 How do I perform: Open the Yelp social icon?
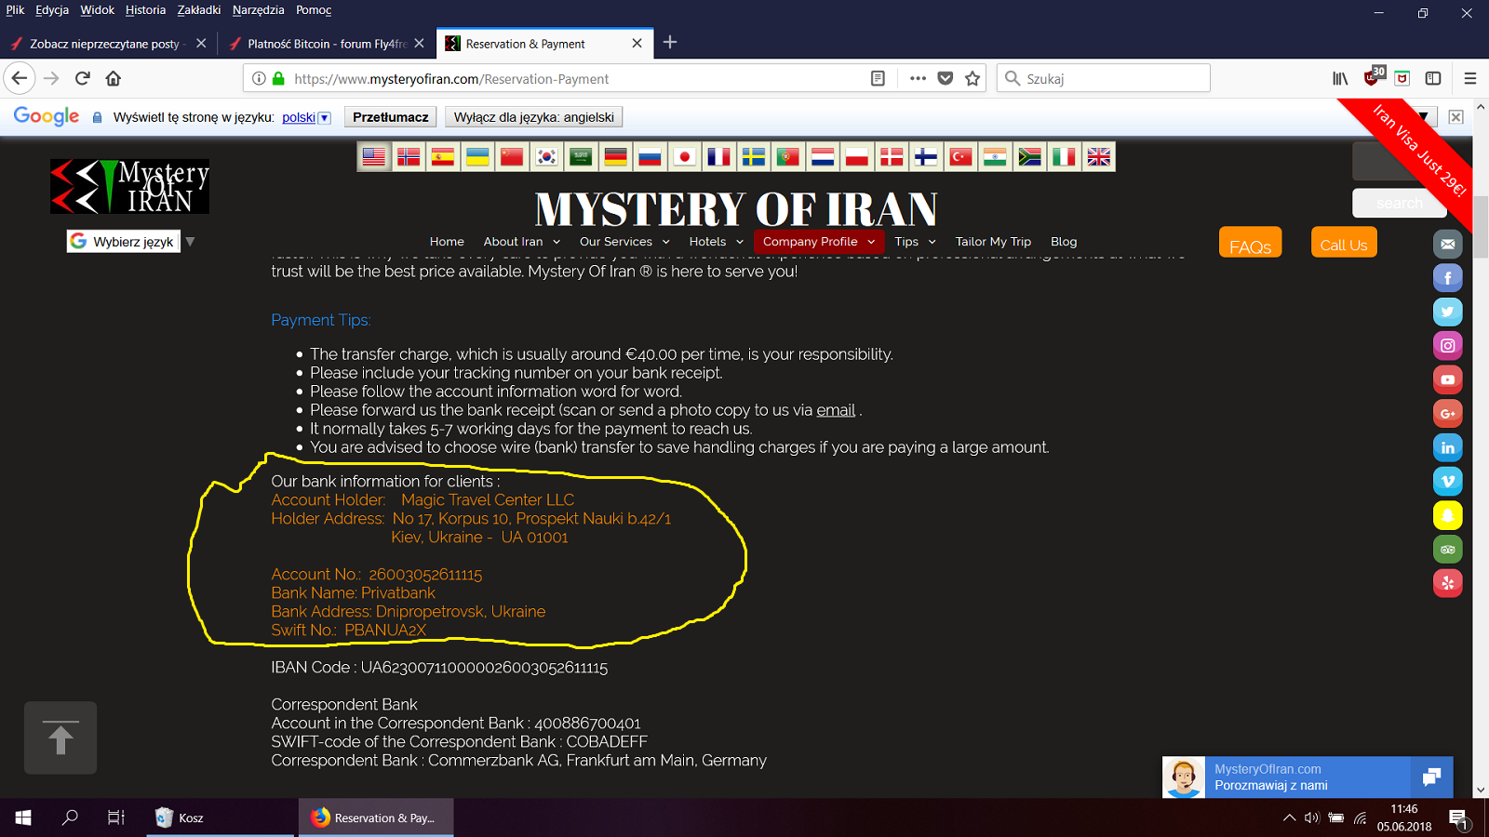tap(1448, 583)
